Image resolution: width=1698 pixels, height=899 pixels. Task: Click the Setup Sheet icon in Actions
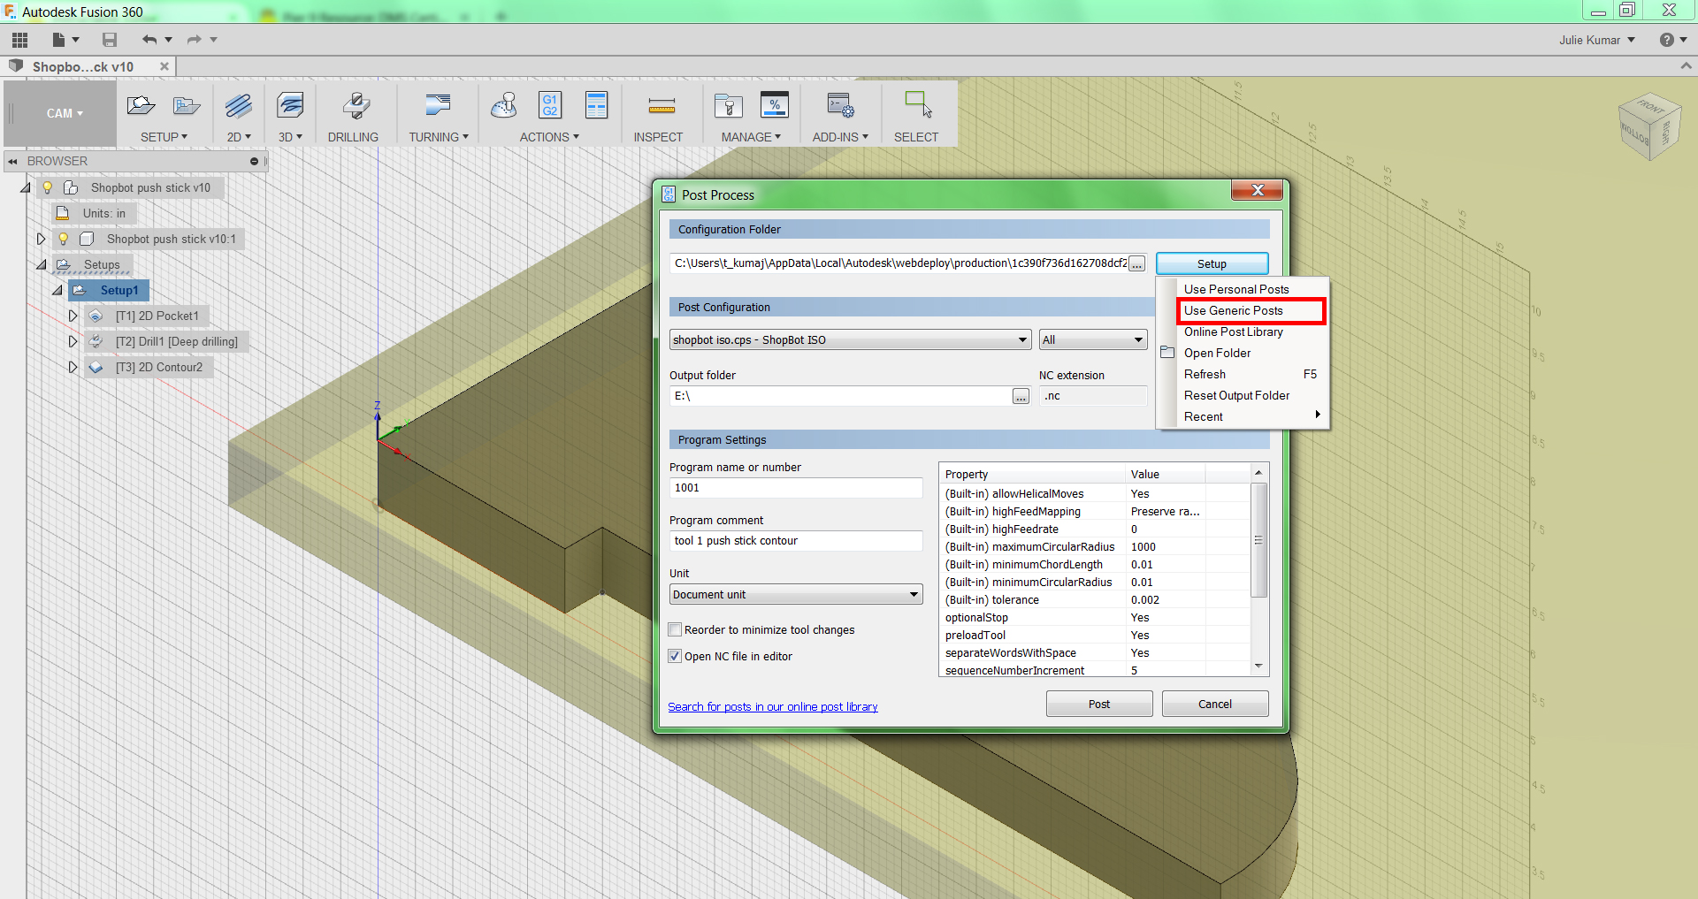[597, 105]
